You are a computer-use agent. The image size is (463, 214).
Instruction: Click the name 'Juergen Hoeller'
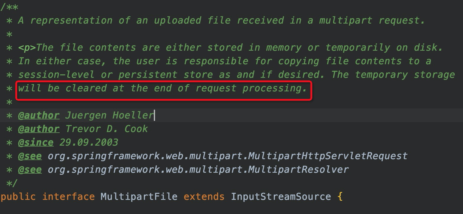coord(110,115)
